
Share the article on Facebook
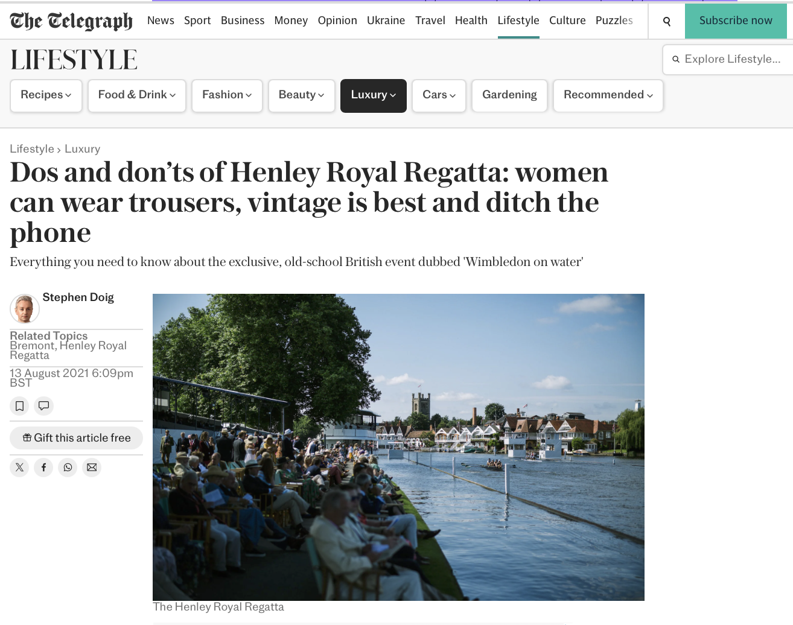(x=43, y=468)
